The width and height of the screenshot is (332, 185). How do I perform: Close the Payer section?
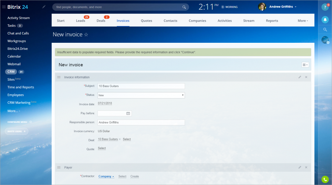[x=306, y=168]
